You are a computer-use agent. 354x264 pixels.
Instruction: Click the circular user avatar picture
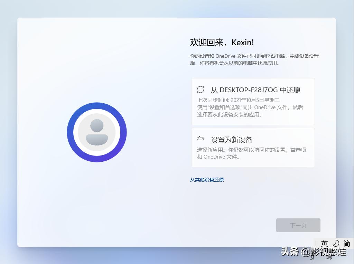[97, 132]
